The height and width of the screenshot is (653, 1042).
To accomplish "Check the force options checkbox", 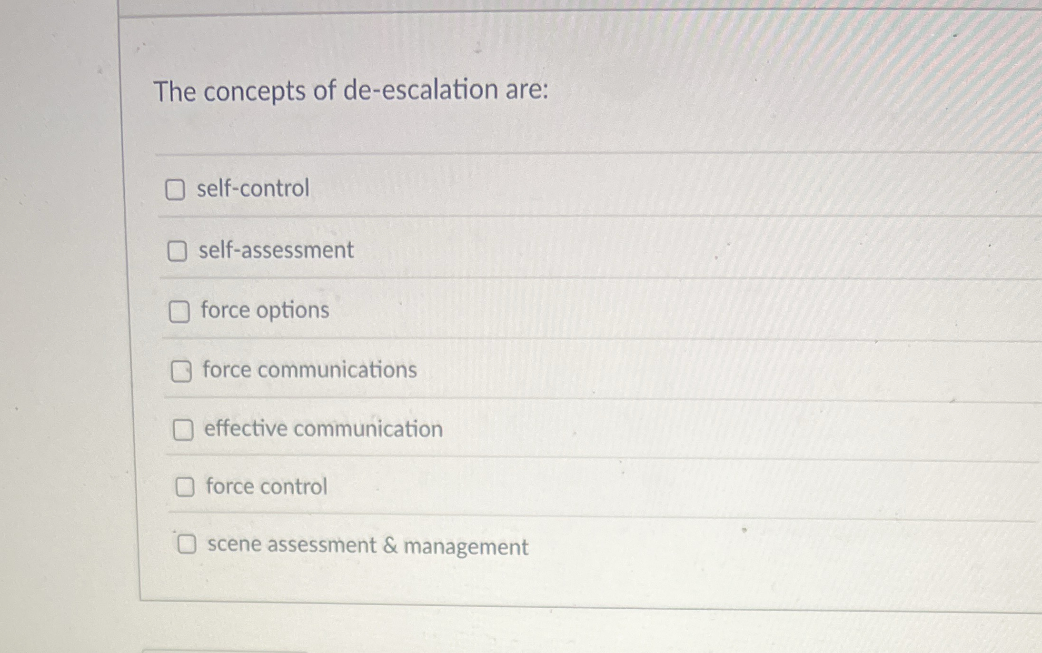I will point(179,311).
